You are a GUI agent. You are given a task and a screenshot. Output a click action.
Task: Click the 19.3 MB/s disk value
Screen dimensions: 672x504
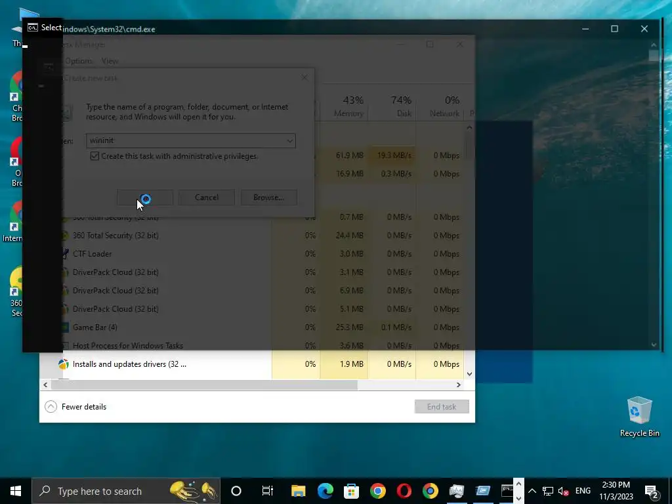[394, 155]
